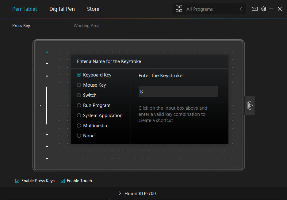Expand the Huion RTP-700 device chevron
287x200 pixels.
pos(120,194)
